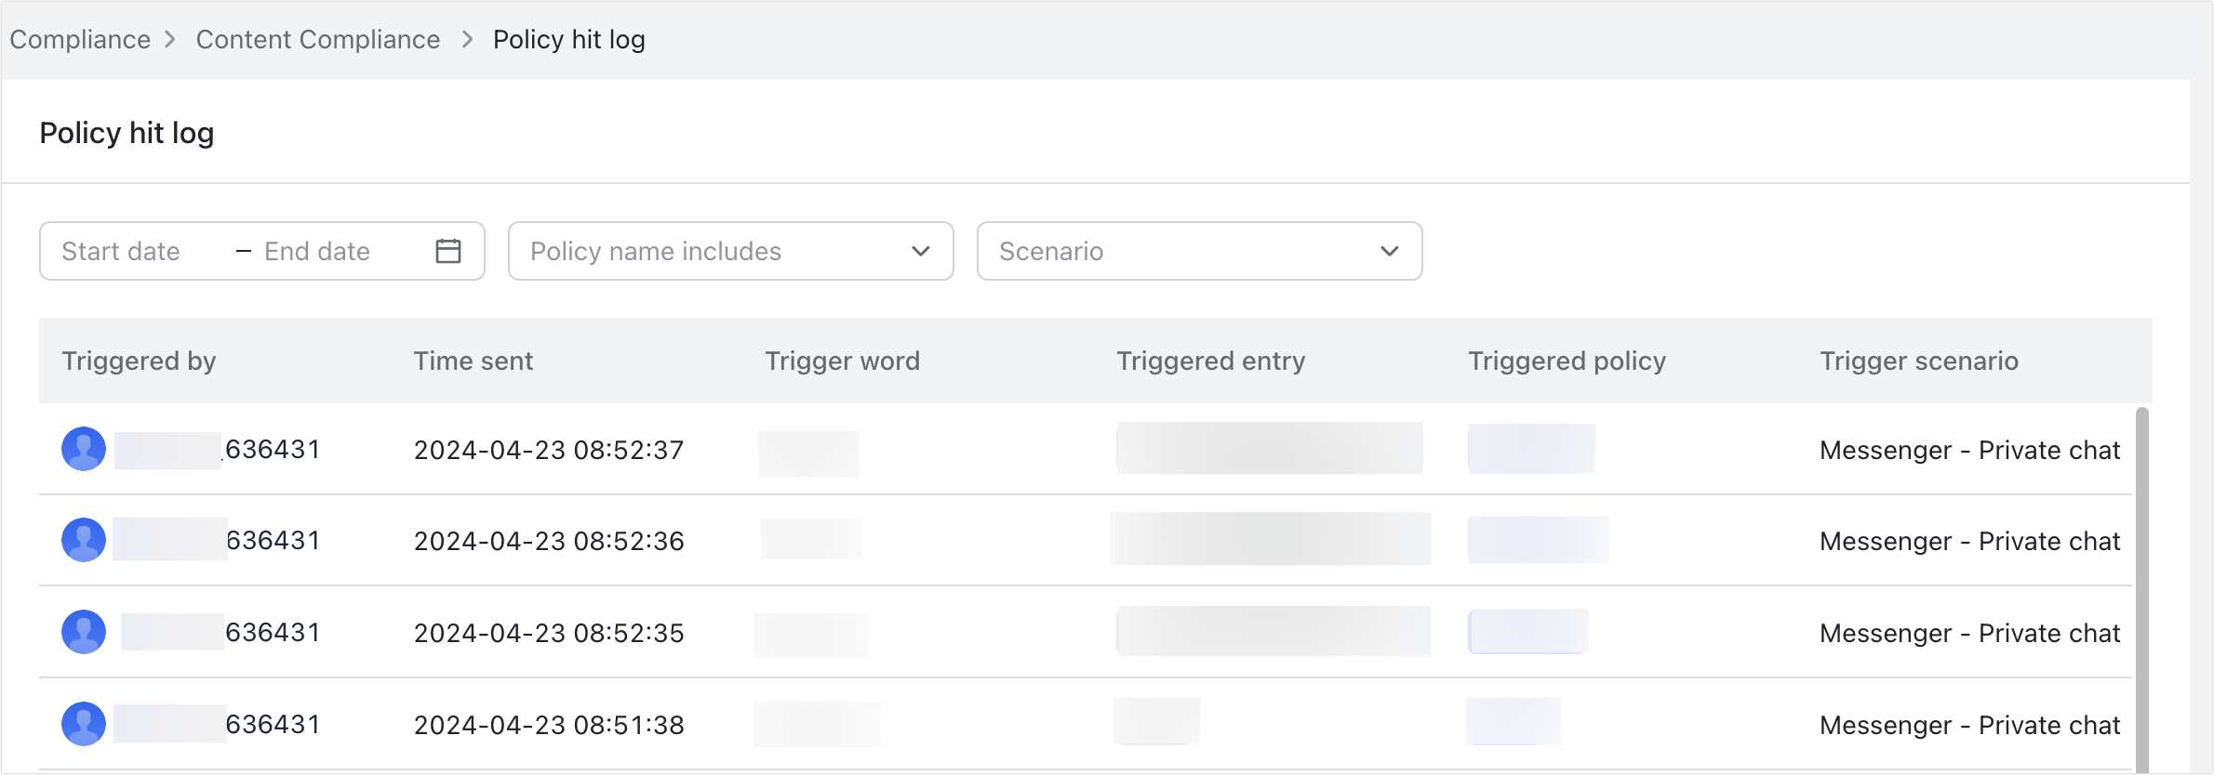Open Content Compliance breadcrumb
Viewport: 2214px width, 775px height.
point(318,39)
